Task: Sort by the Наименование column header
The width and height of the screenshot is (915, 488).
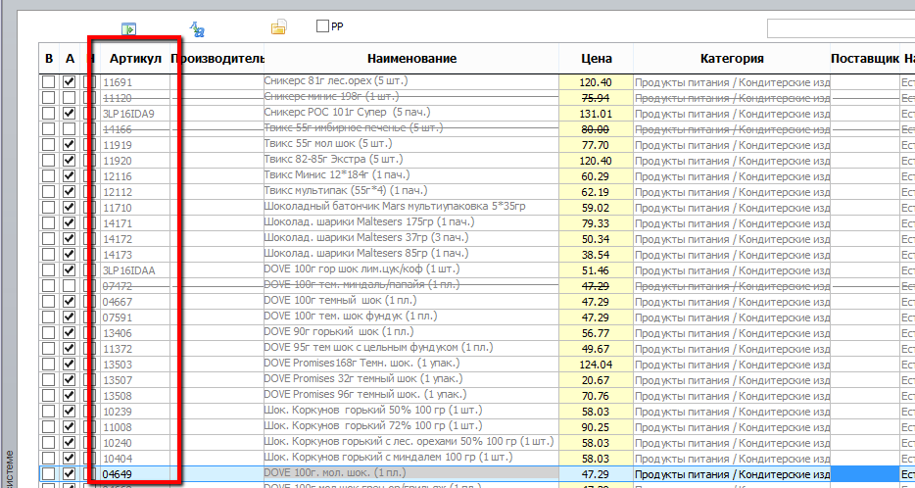Action: click(x=412, y=59)
